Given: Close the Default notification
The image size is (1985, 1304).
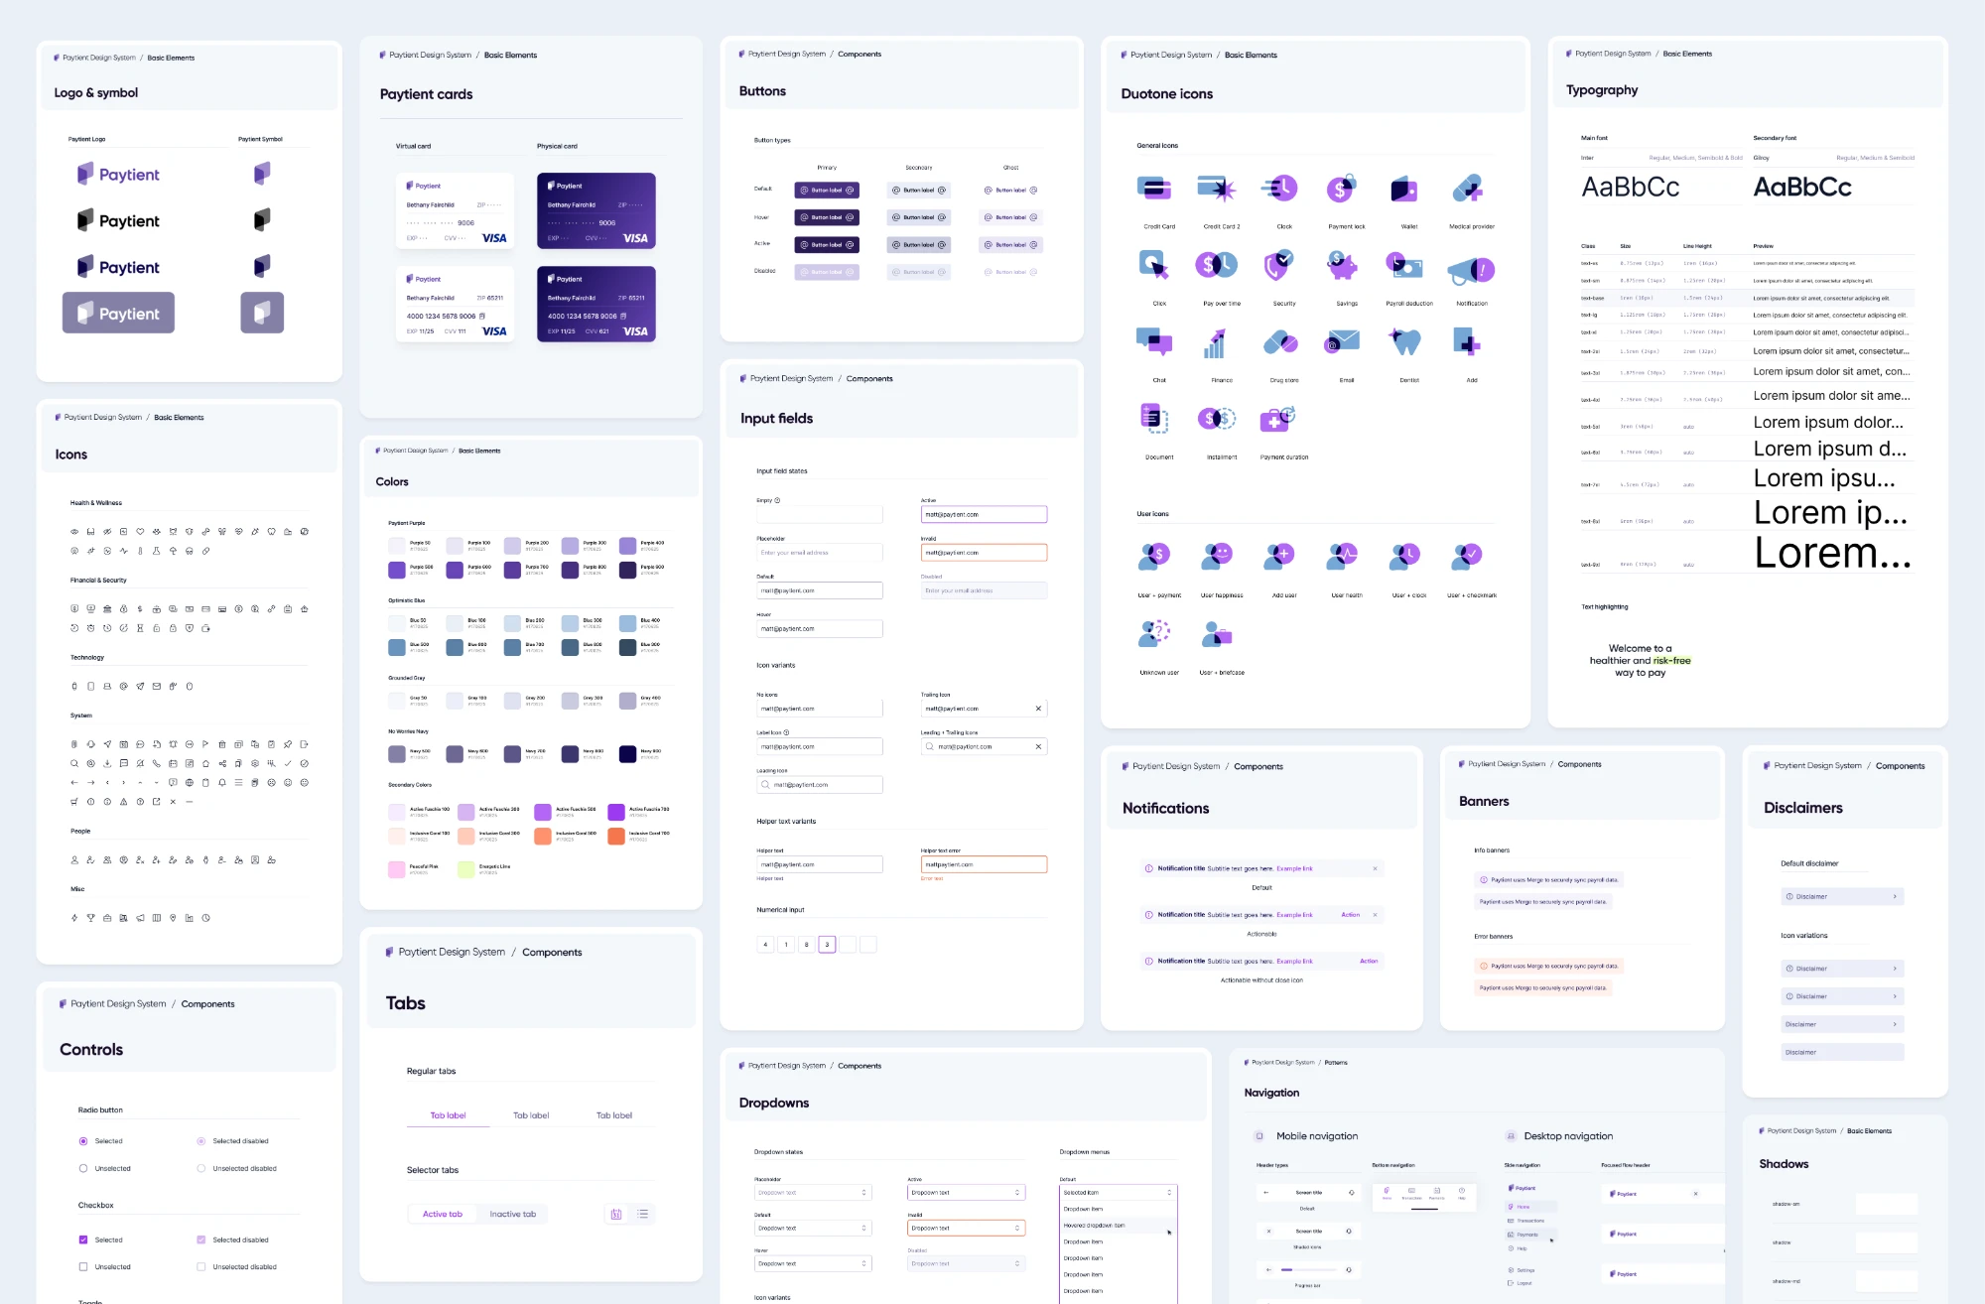Looking at the screenshot, I should click(x=1375, y=868).
